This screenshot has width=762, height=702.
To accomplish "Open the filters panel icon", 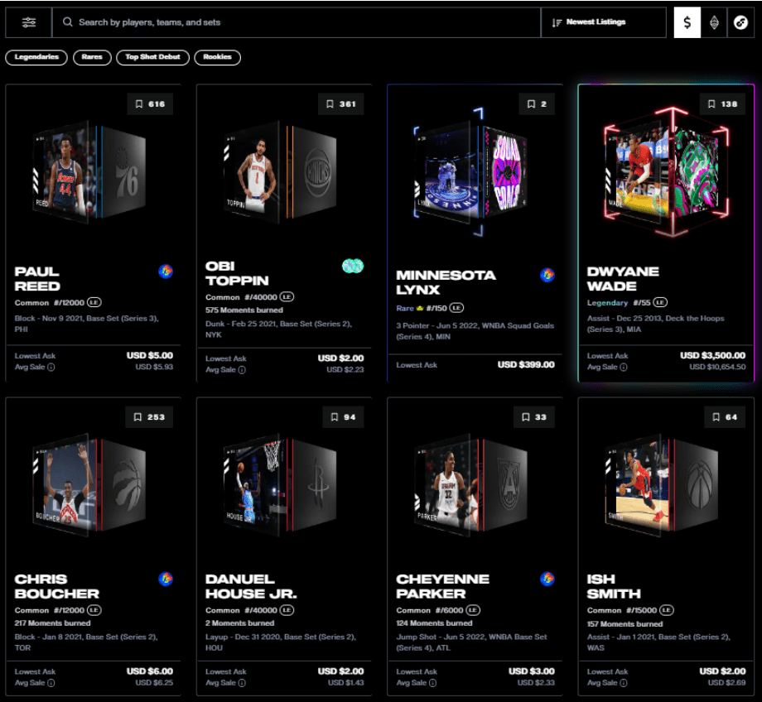I will (x=29, y=22).
